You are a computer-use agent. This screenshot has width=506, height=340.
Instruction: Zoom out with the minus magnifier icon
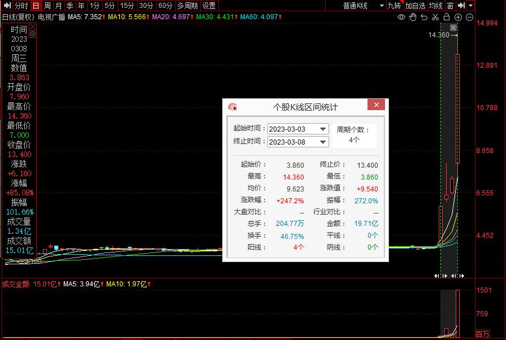point(469,18)
